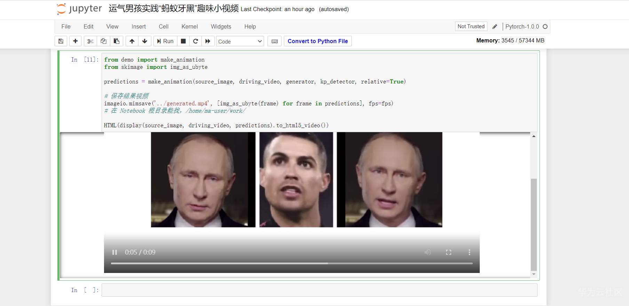629x306 pixels.
Task: Click the Jupyter logo
Action: 79,9
